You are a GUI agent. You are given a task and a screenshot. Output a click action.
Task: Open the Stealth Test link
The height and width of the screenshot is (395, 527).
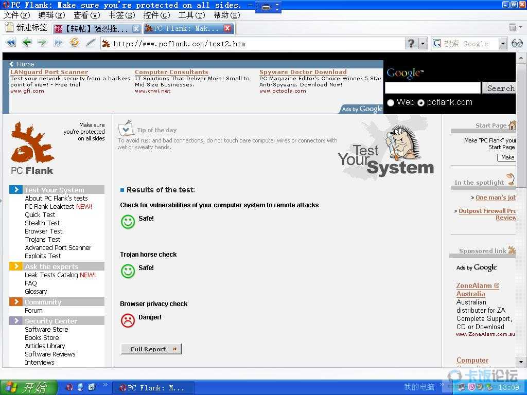(x=42, y=223)
